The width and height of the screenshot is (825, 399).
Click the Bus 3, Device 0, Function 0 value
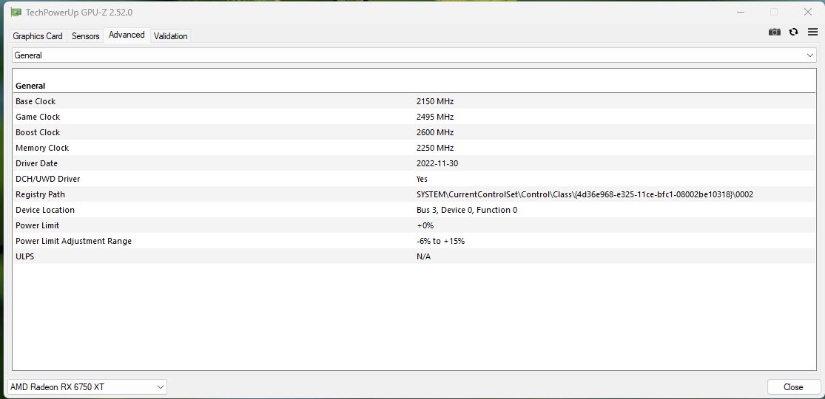click(467, 210)
